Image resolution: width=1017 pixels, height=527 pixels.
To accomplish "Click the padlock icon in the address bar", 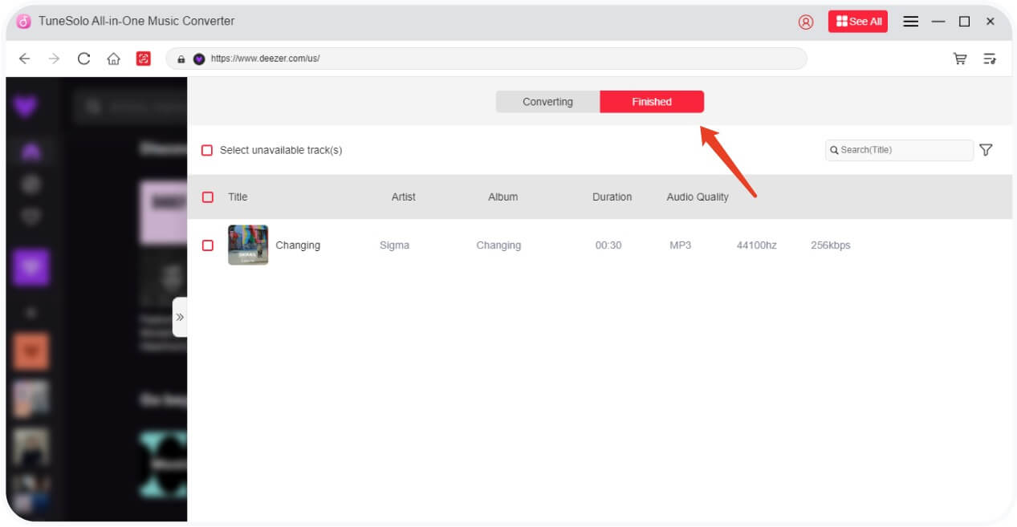I will coord(181,59).
